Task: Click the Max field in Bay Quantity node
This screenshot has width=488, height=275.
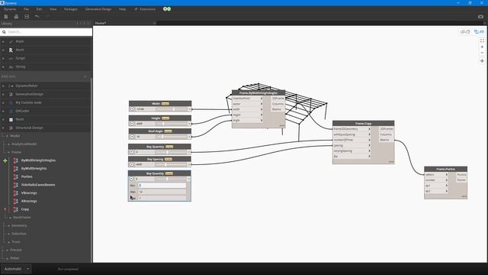Action: 162,192
